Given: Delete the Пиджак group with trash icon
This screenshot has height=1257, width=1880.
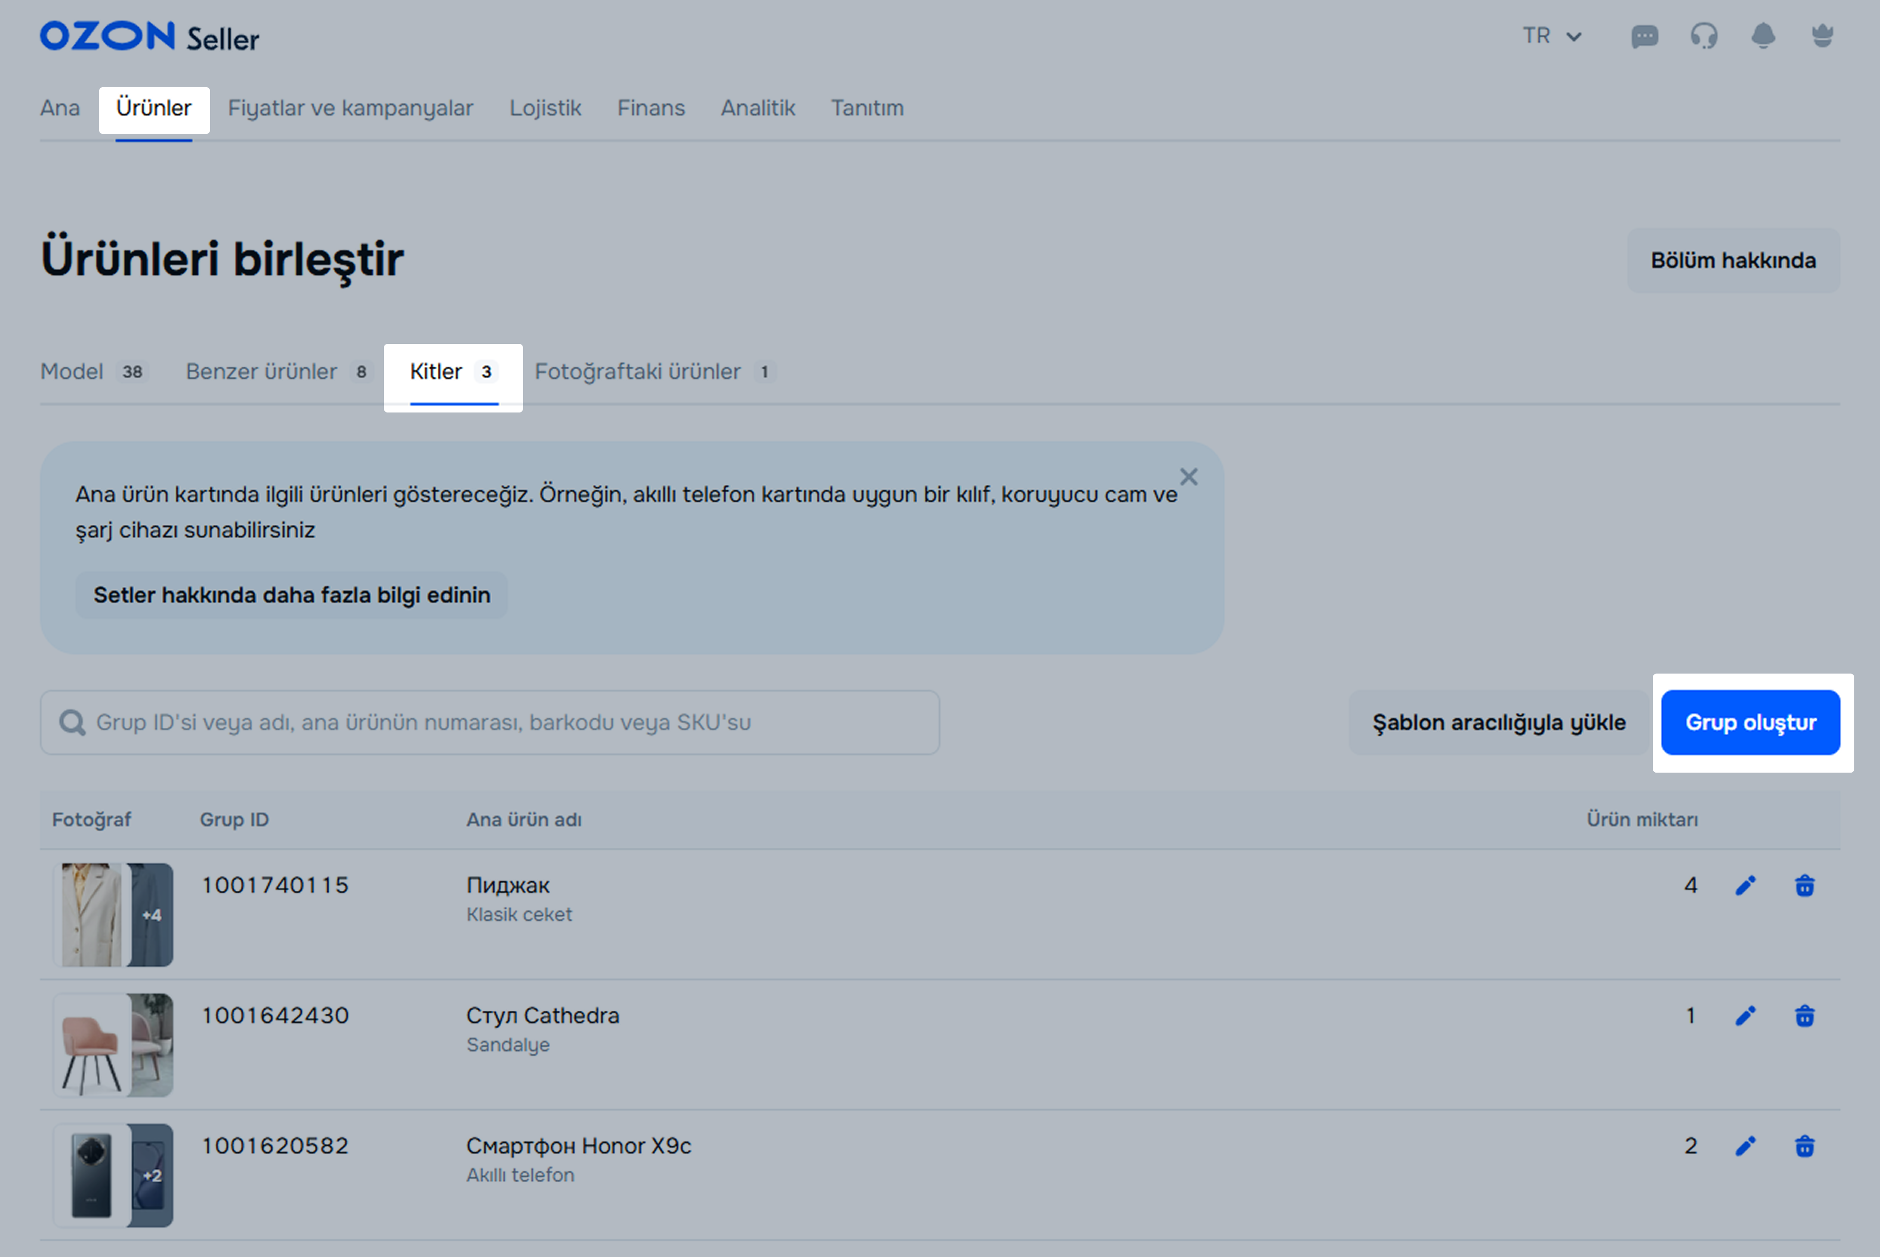Looking at the screenshot, I should (x=1805, y=885).
